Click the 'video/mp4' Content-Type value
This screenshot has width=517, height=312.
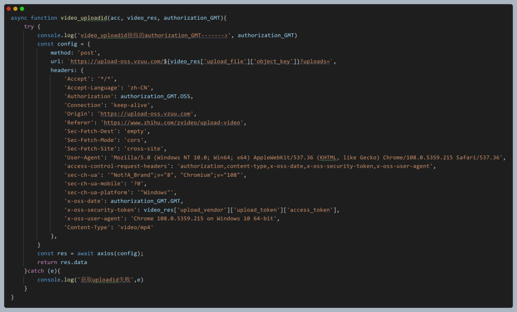point(135,227)
